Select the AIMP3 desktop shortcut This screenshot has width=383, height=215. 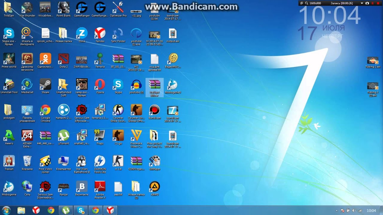tap(154, 189)
